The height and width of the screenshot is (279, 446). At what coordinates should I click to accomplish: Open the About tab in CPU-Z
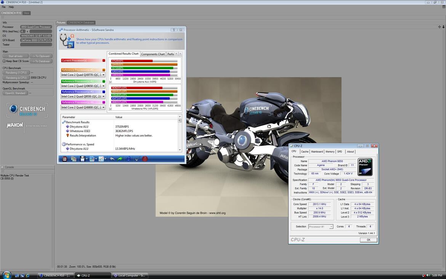350,152
